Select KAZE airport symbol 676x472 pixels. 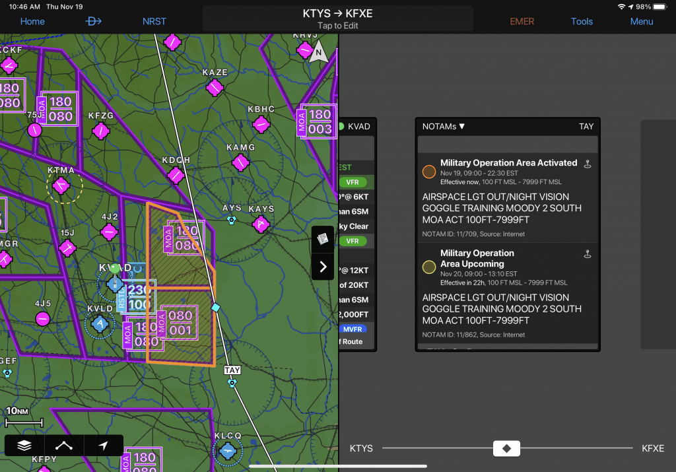click(215, 88)
